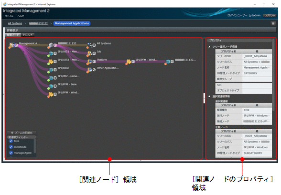Click the SUBCATEGORY value cell
281x195 pixels.
(257, 153)
